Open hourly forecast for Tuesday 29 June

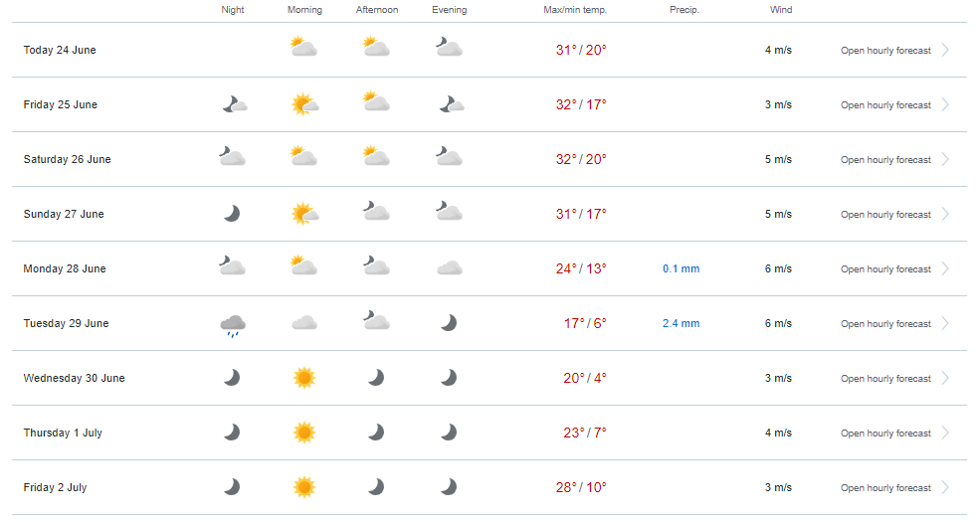[885, 323]
